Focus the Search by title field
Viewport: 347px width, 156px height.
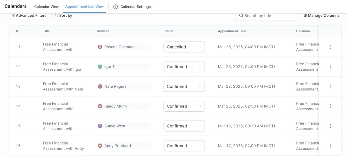pyautogui.click(x=269, y=16)
